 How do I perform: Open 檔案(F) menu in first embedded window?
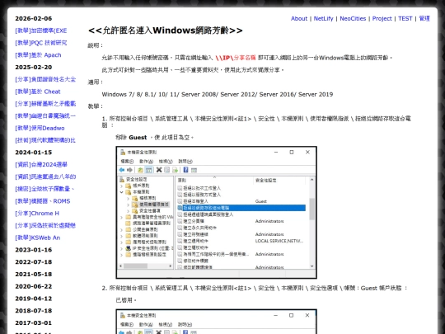tap(127, 162)
